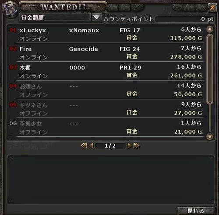This screenshot has width=219, height=215.
Task: Close the WANTED window with the X
Action: click(212, 7)
